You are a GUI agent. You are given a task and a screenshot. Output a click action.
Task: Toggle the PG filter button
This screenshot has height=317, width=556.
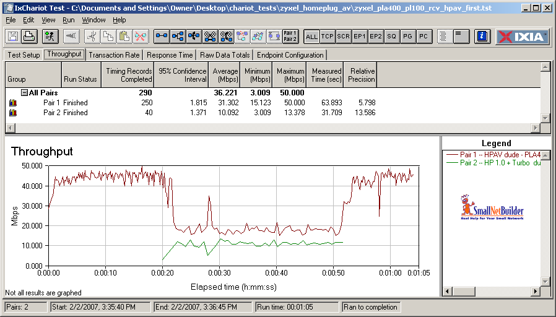[x=407, y=37]
